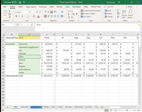The image size is (142, 112).
Task: Switch to the Insert ribbon tab
Action: 20,7
